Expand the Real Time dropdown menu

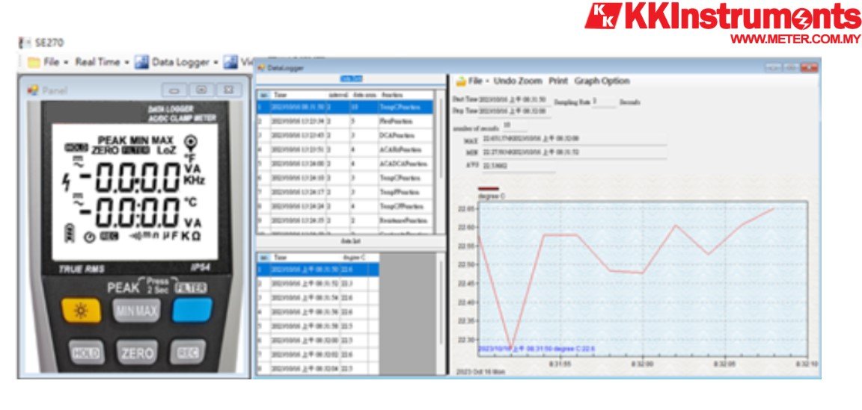click(101, 63)
